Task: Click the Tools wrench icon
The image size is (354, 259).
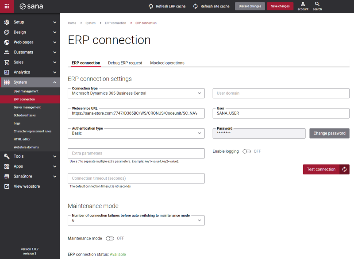Action: tap(7, 156)
